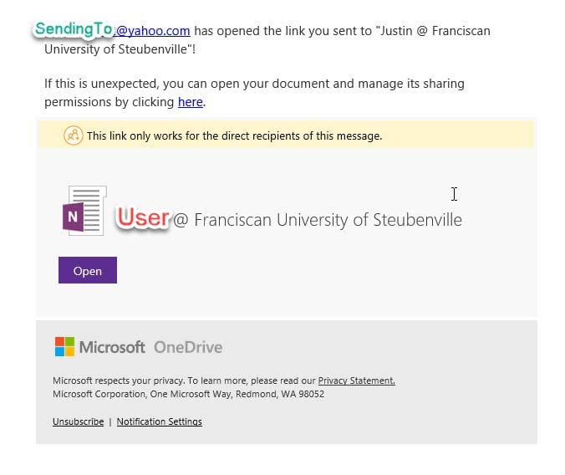Click the "This link only works" banner message
This screenshot has height=475, width=565.
[x=234, y=136]
